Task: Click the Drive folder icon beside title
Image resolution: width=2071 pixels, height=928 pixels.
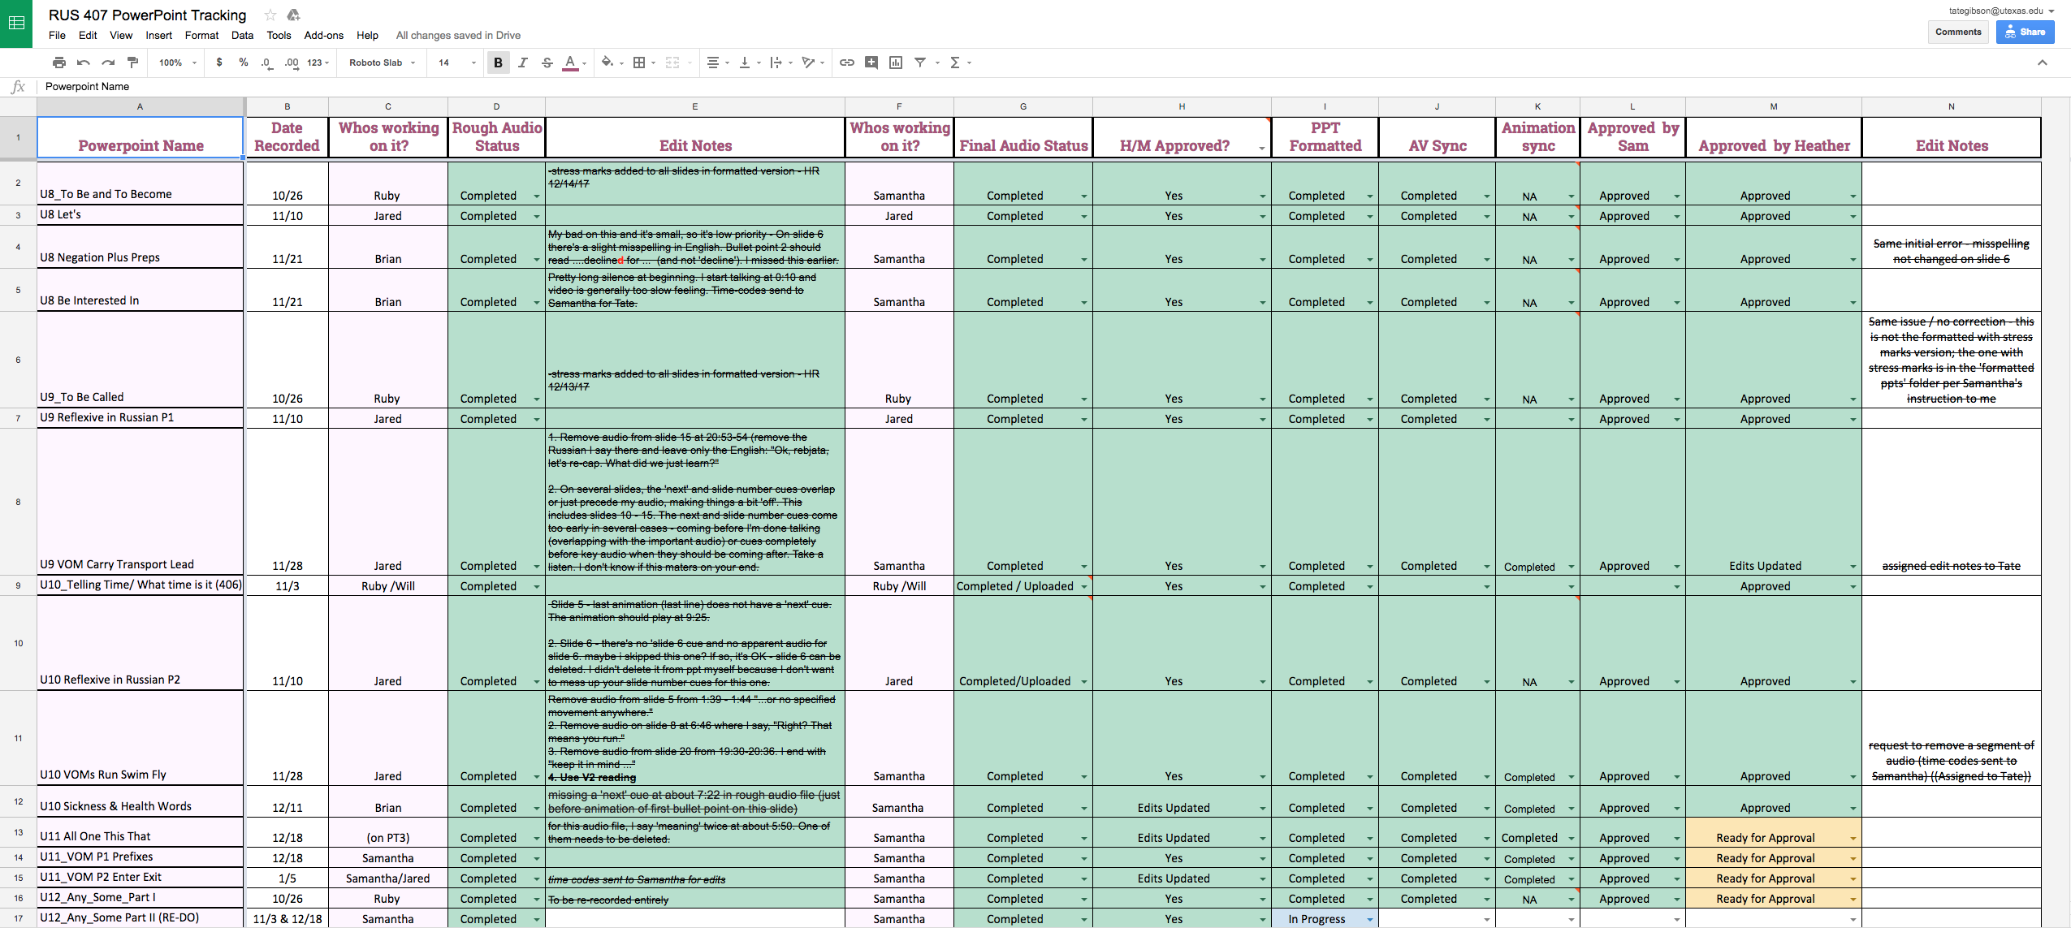Action: [294, 15]
